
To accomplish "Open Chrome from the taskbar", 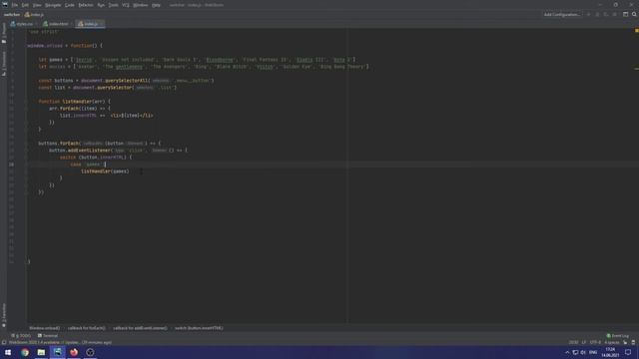I will (25, 352).
